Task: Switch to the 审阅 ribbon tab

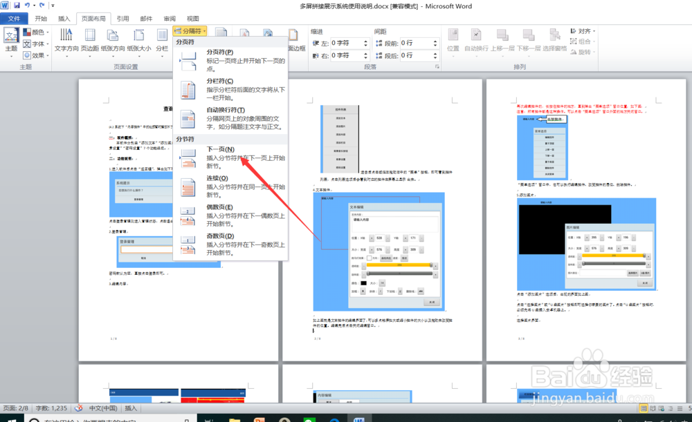Action: click(170, 19)
